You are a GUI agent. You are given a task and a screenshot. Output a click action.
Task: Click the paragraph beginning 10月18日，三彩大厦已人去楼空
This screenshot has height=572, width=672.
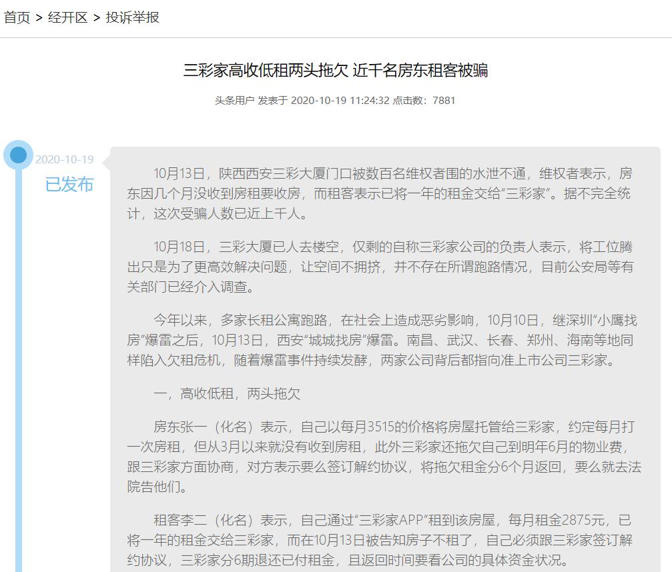pyautogui.click(x=380, y=267)
